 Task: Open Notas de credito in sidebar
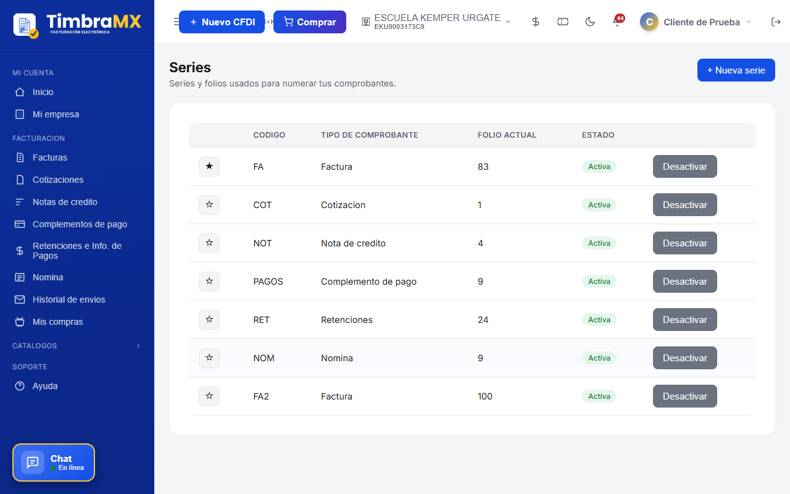(77, 202)
